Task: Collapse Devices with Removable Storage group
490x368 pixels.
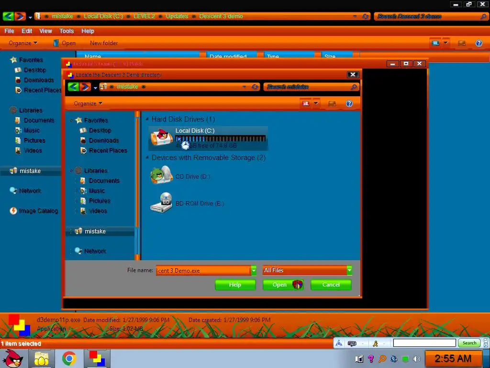Action: pyautogui.click(x=147, y=157)
